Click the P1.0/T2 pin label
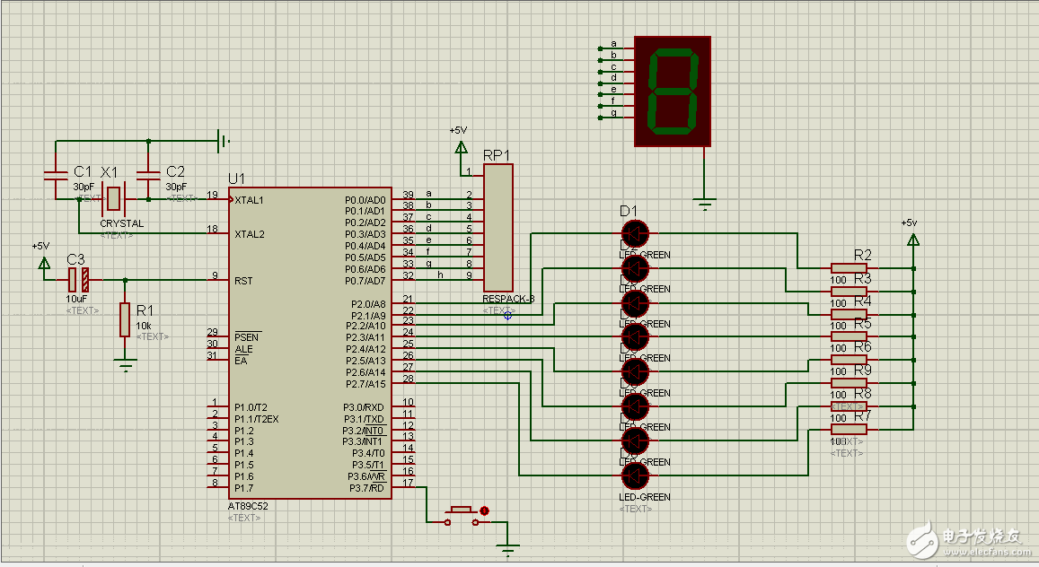1039x567 pixels. coord(251,407)
